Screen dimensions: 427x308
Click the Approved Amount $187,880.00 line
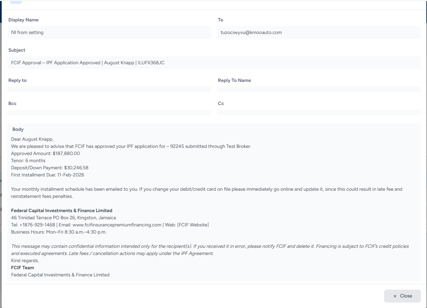46,153
